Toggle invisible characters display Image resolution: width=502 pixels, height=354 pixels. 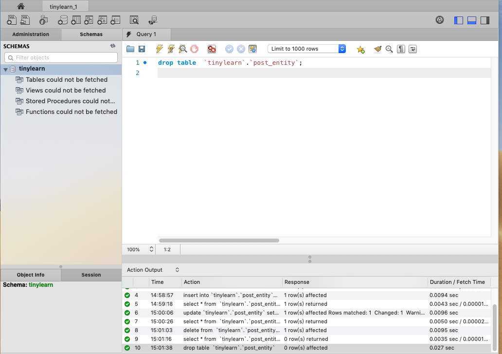(401, 49)
